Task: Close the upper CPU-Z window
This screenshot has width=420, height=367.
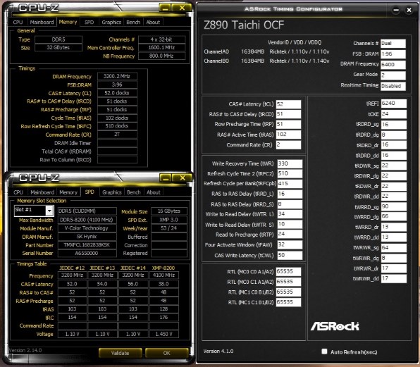Action: coord(182,8)
